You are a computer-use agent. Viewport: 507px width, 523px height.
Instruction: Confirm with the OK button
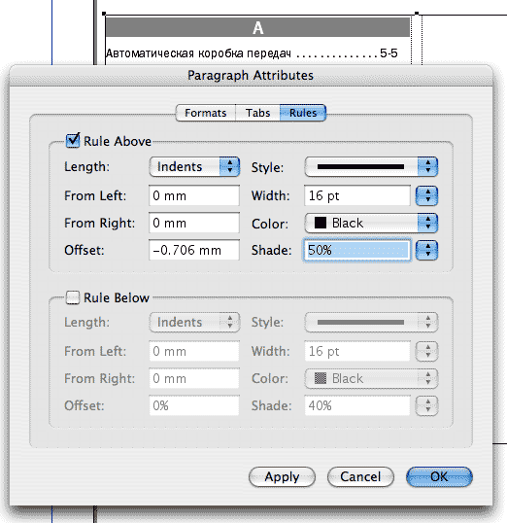(x=439, y=476)
